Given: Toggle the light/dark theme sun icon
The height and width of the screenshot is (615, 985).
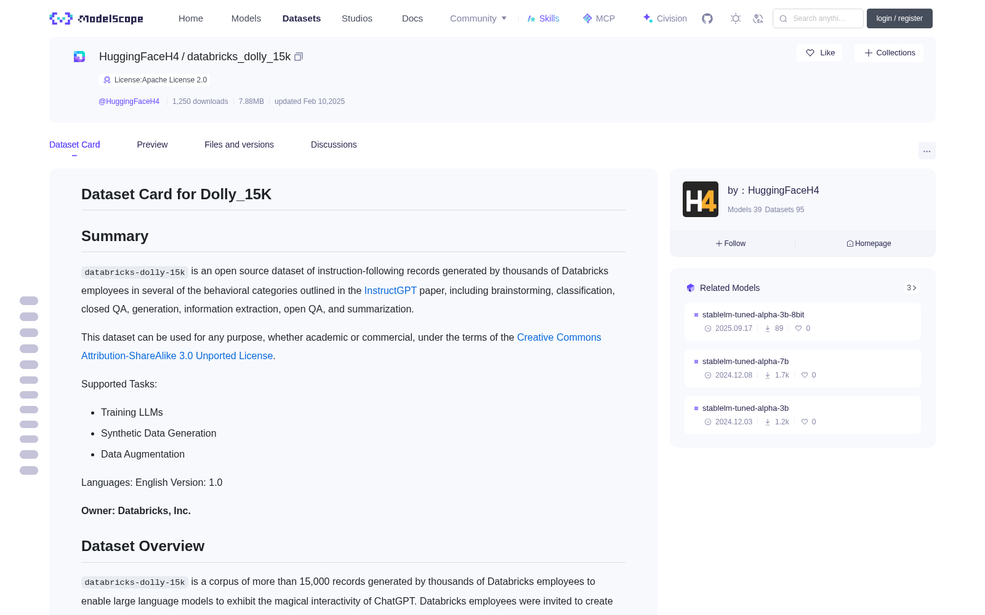Looking at the screenshot, I should point(736,18).
